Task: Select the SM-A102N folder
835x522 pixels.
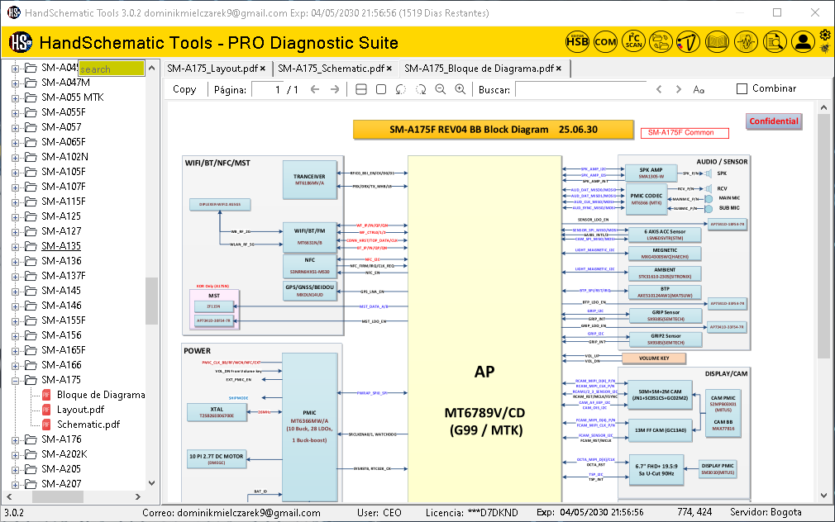Action: pyautogui.click(x=65, y=157)
